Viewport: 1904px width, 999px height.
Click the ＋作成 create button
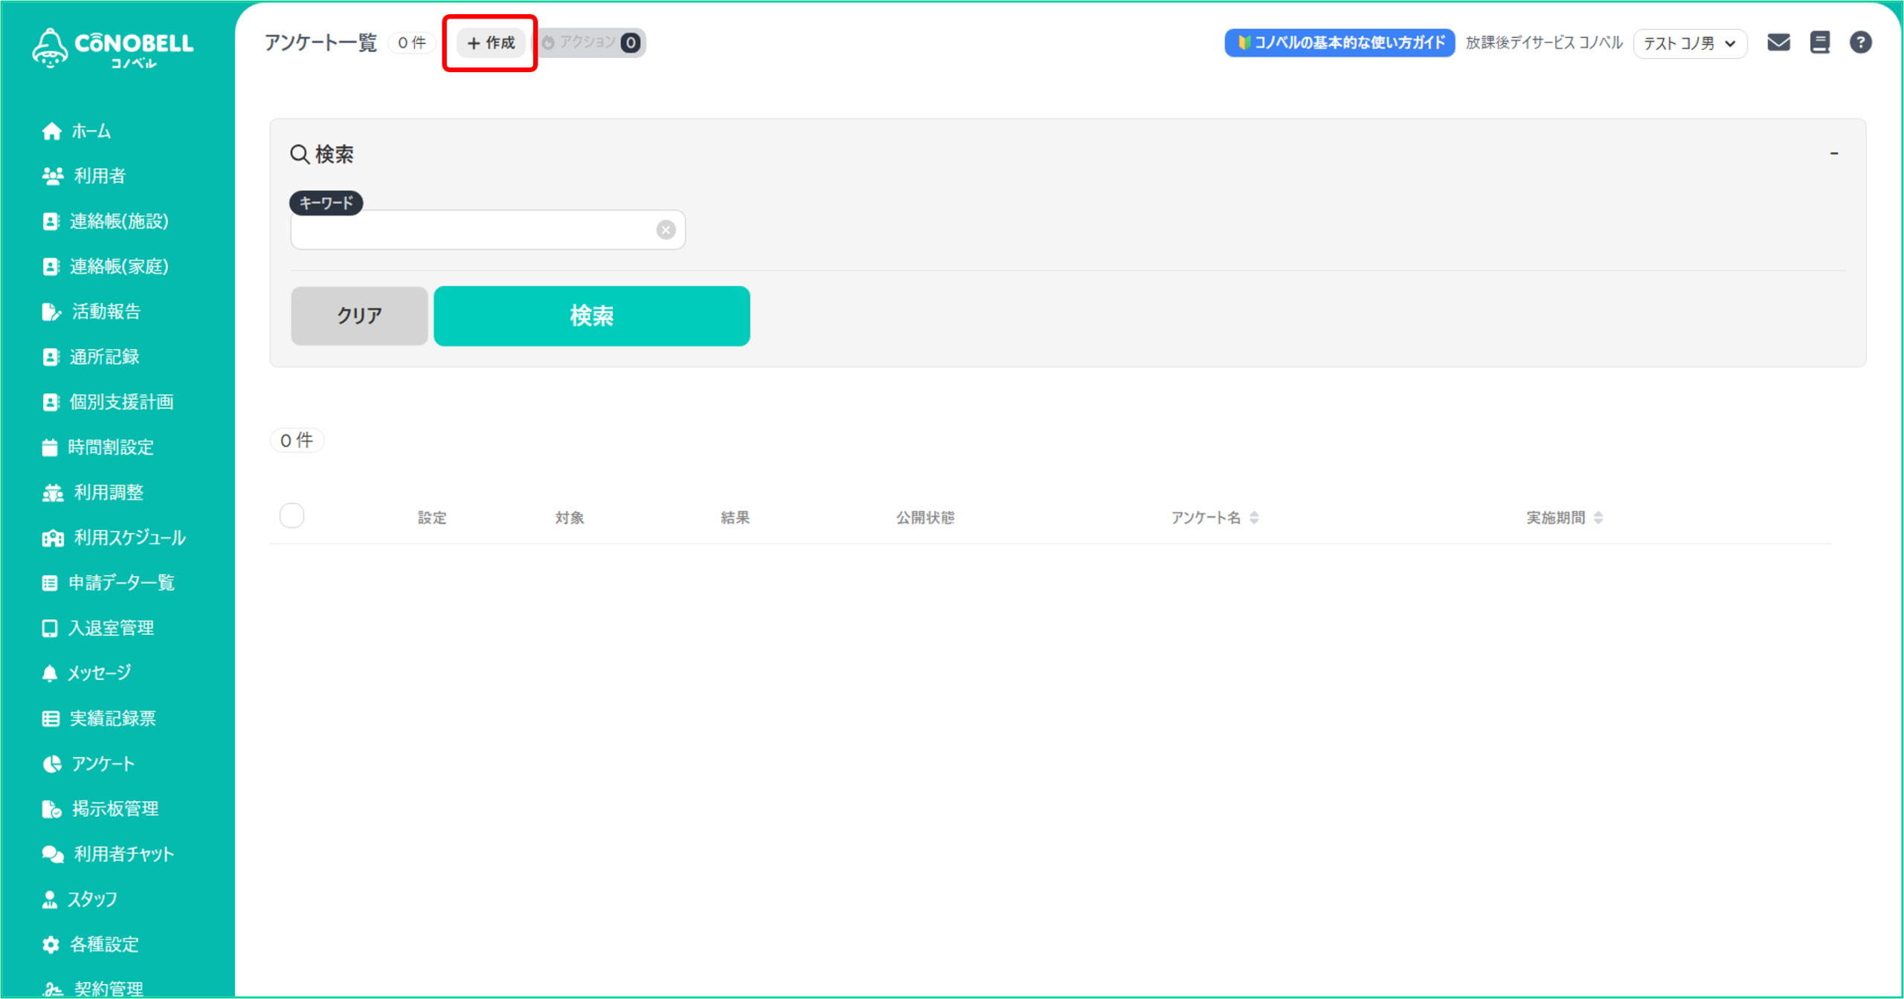[x=491, y=43]
